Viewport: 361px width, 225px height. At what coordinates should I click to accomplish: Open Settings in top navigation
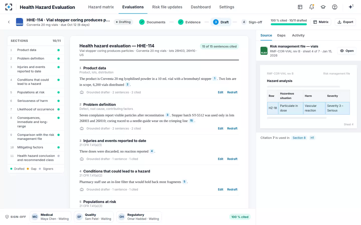(227, 7)
